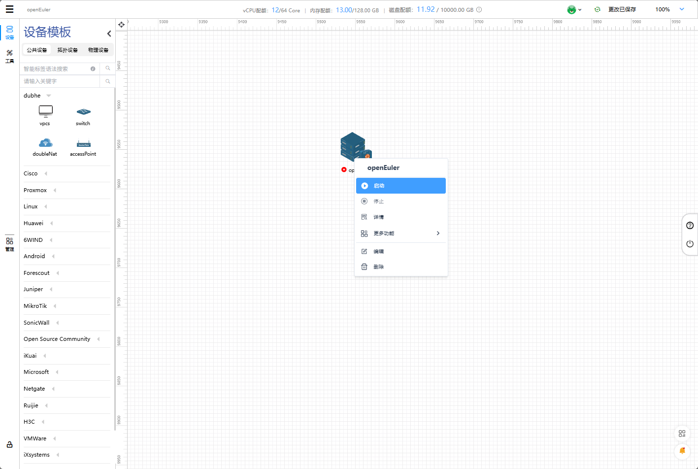Switch to the 物理设备 tab
This screenshot has width=698, height=469.
tap(98, 50)
